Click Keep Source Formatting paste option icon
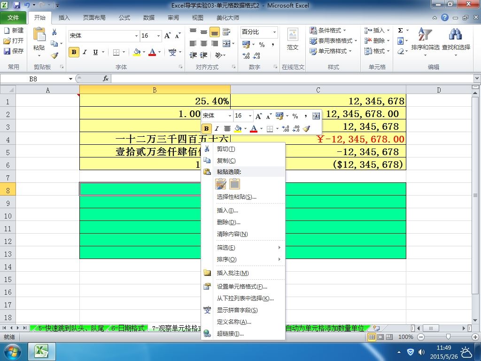This screenshot has width=481, height=361. (x=221, y=184)
